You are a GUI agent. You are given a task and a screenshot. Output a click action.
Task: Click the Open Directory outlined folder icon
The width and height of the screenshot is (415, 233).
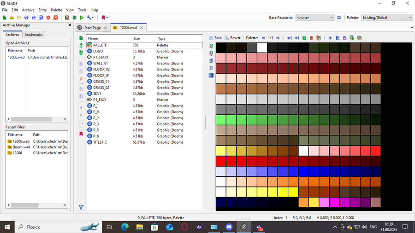pyautogui.click(x=19, y=17)
